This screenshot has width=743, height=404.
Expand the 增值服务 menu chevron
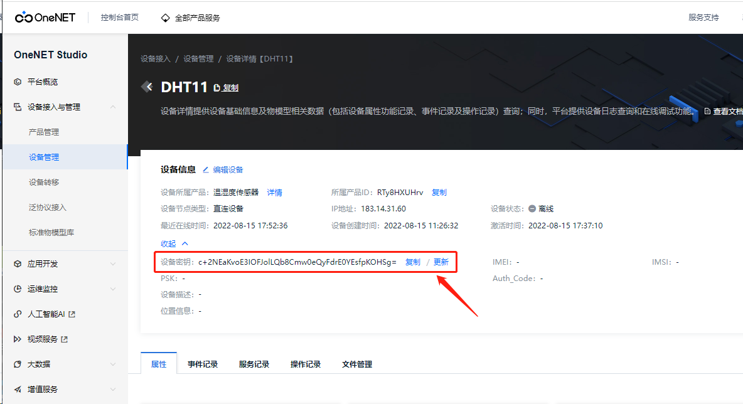(x=113, y=390)
